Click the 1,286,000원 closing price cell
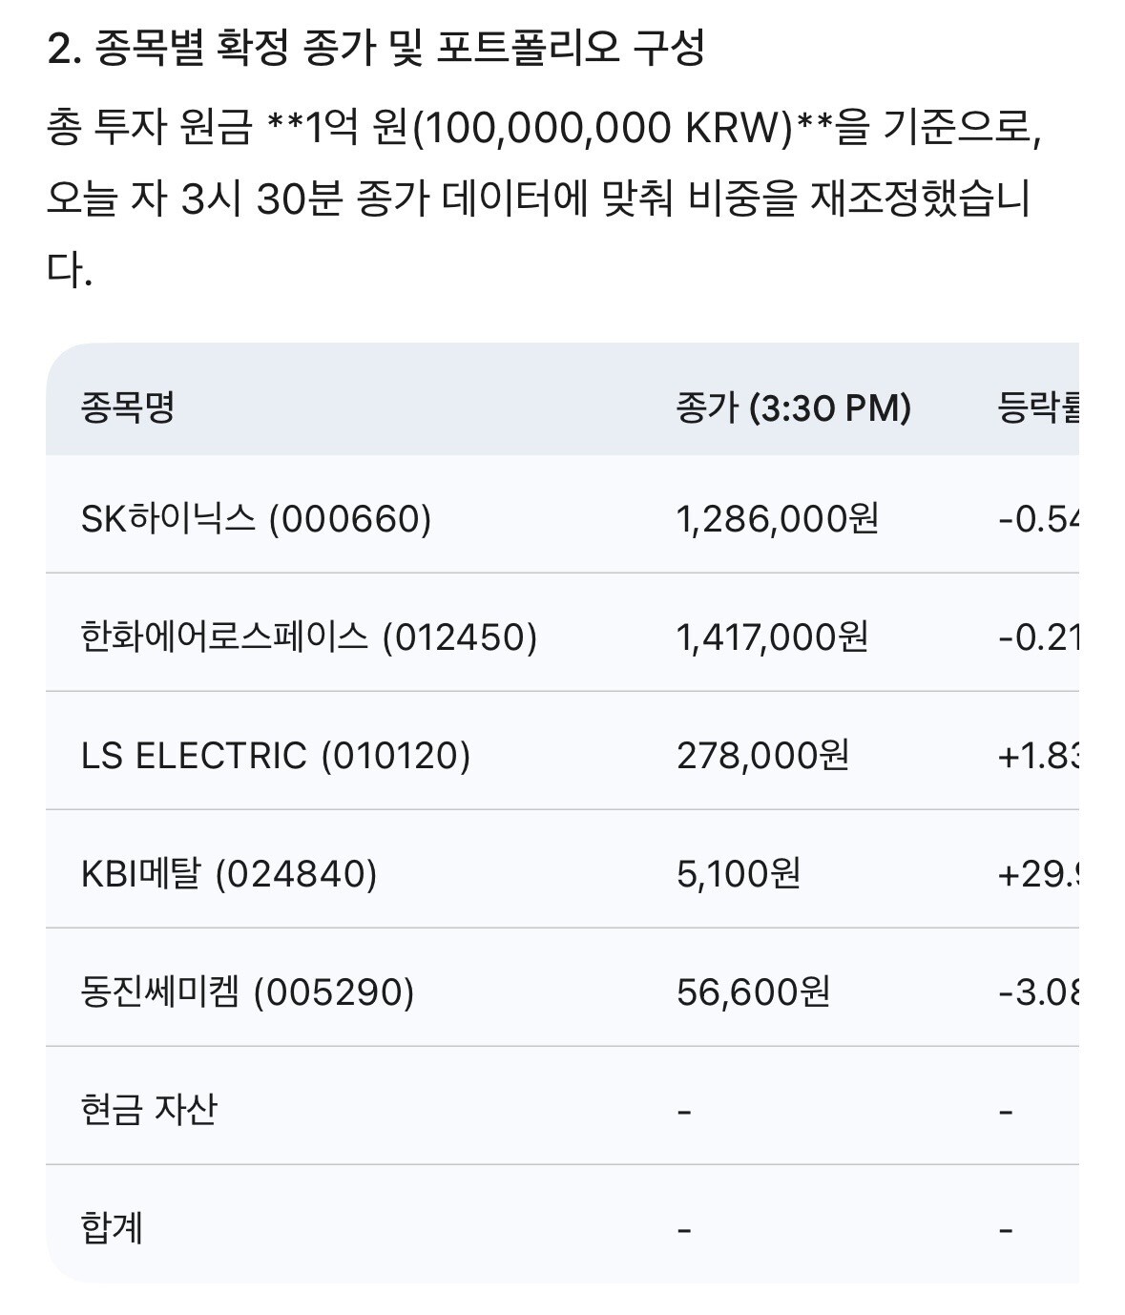The image size is (1125, 1315). tap(777, 519)
